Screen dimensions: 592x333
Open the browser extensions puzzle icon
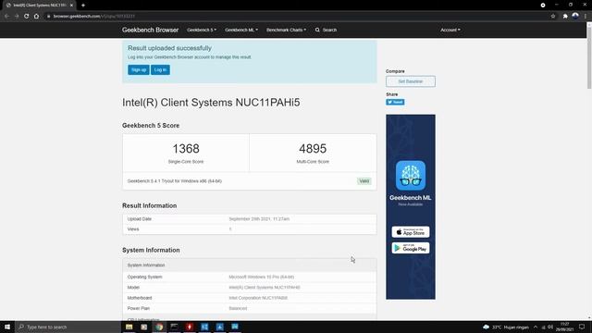click(x=565, y=17)
